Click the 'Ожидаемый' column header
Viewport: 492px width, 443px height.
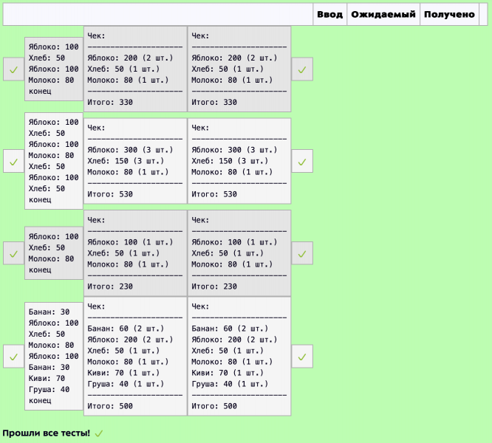[x=383, y=15]
